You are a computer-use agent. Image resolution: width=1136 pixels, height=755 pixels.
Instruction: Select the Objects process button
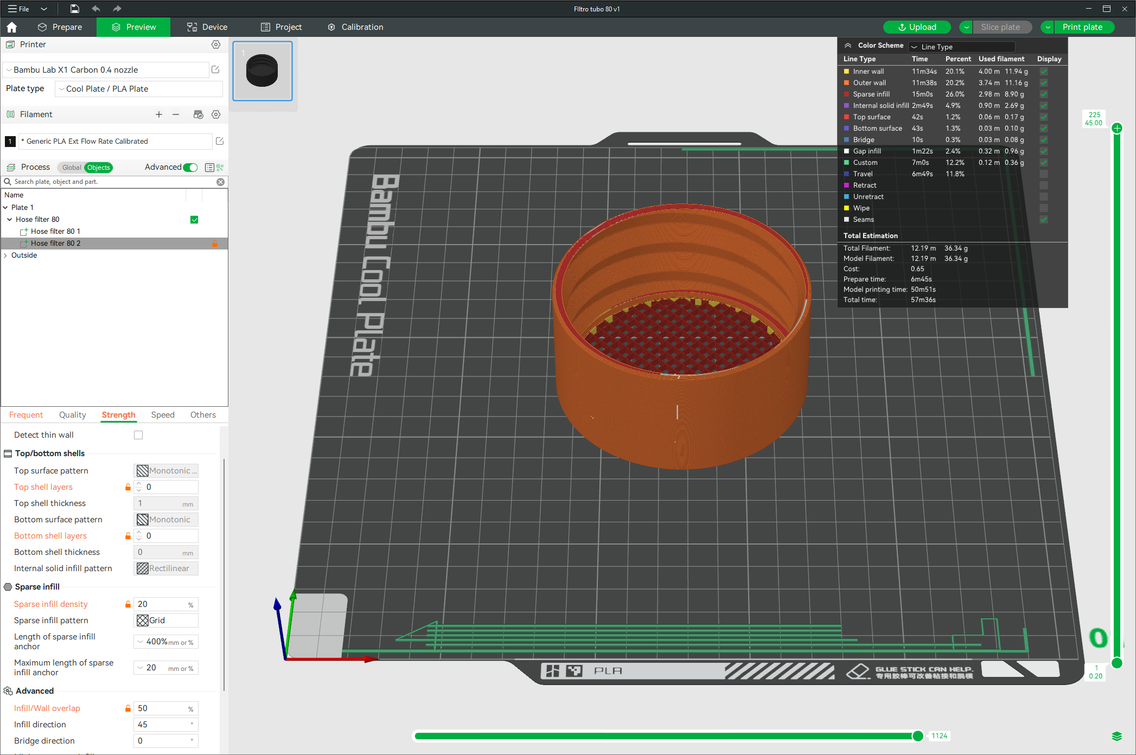[98, 168]
